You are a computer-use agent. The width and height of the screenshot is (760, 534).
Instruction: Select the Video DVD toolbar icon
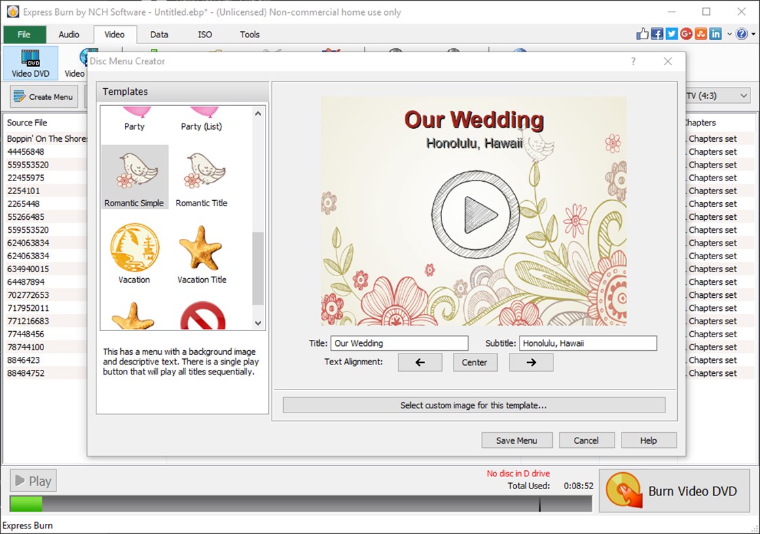tap(30, 62)
